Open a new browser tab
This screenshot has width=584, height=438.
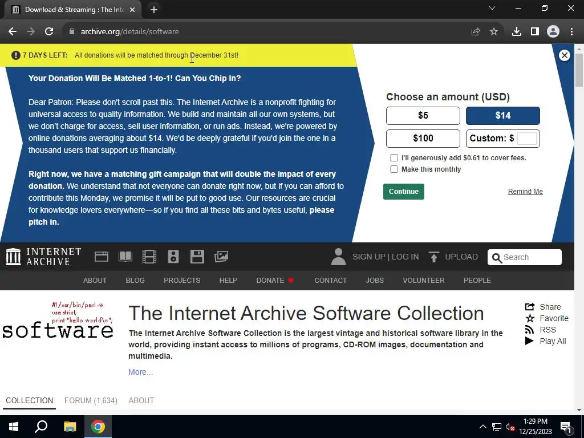tap(154, 10)
